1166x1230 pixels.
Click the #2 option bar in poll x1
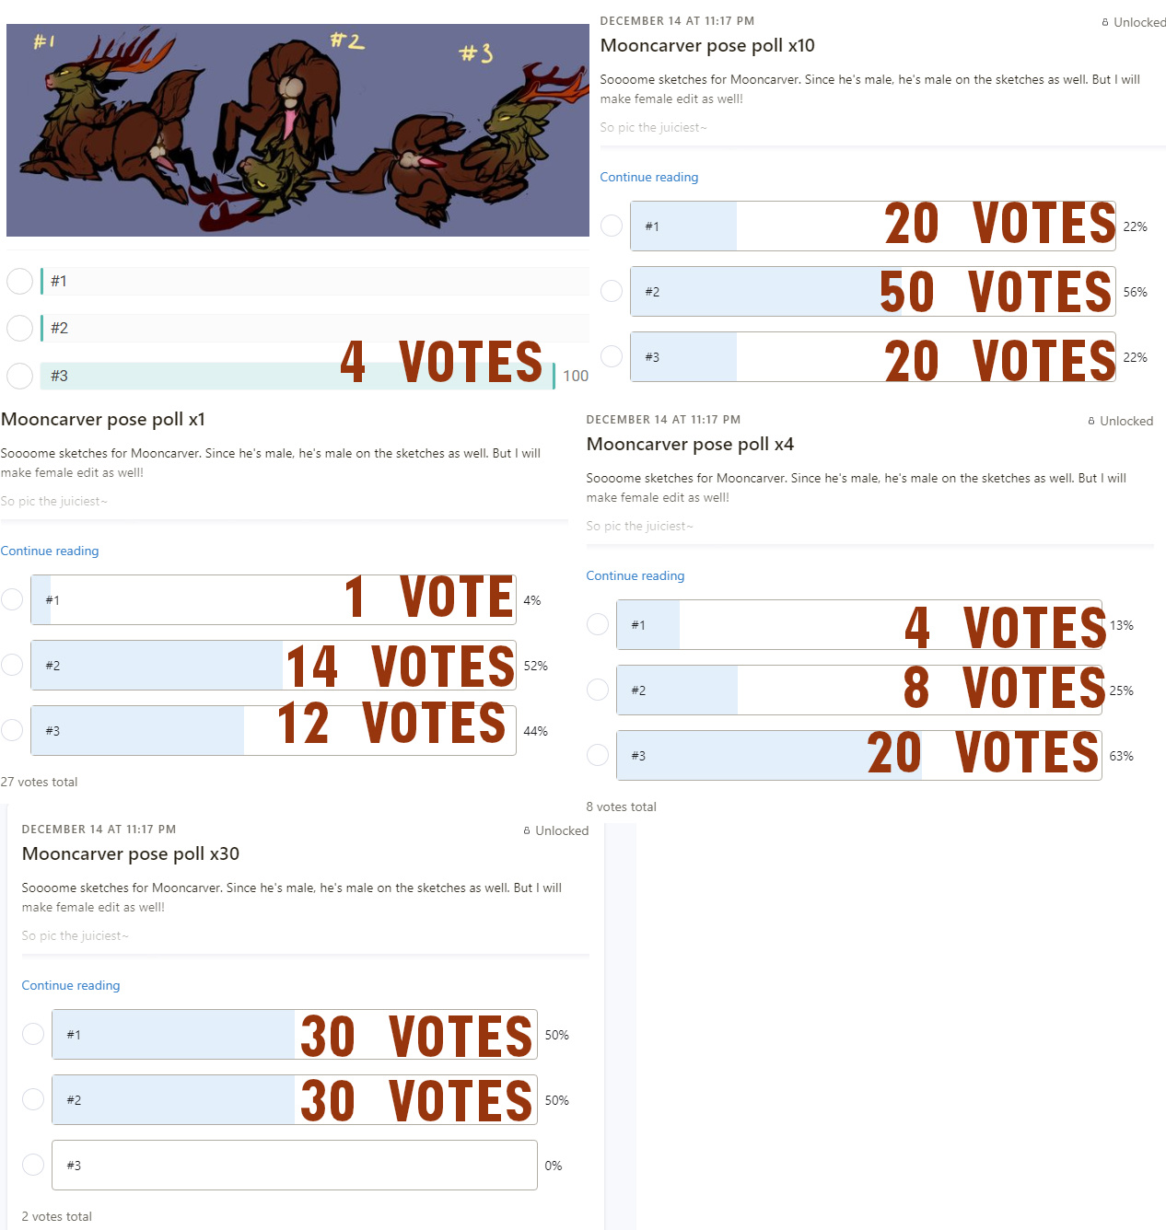pyautogui.click(x=274, y=665)
